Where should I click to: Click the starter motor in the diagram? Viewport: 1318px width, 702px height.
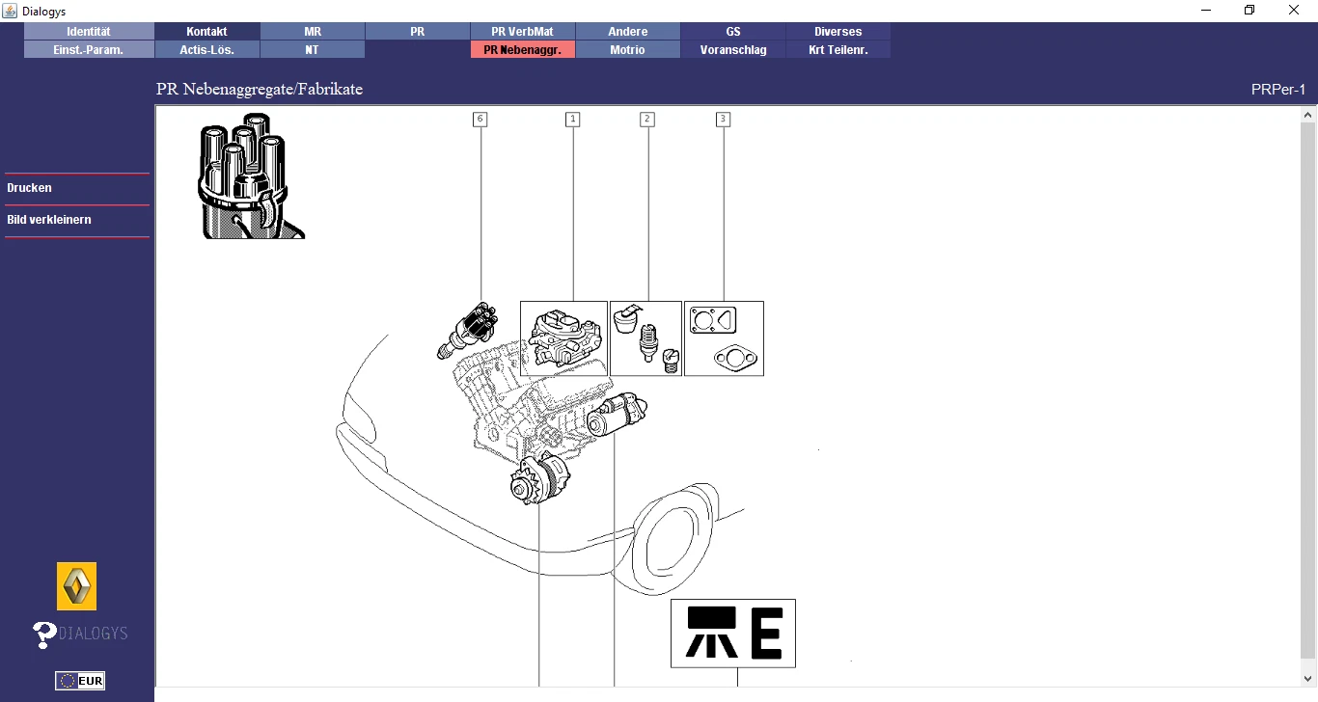coord(616,413)
